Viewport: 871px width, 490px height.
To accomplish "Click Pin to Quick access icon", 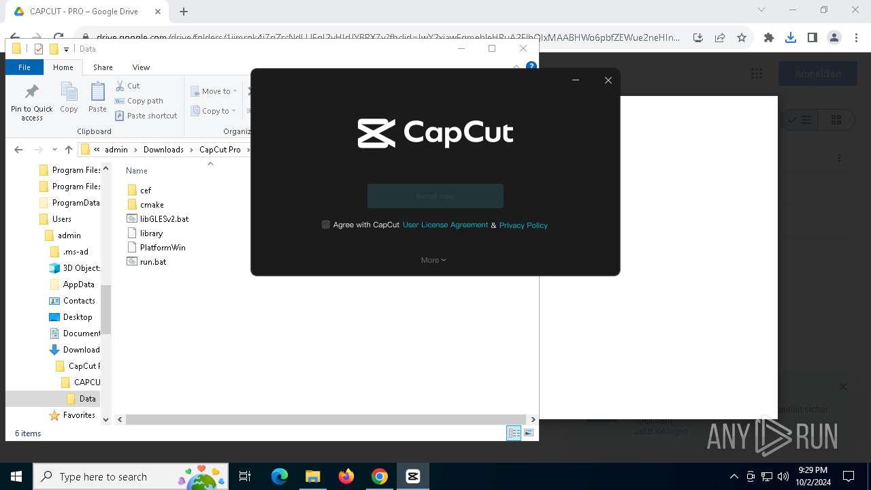I will point(31,102).
